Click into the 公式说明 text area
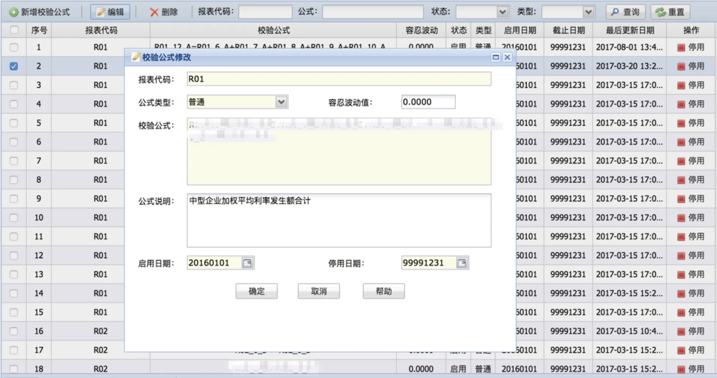This screenshot has height=378, width=717. 339,221
